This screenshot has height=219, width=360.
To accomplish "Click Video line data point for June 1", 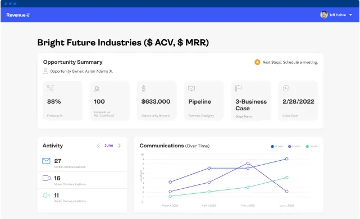I will [287, 192].
